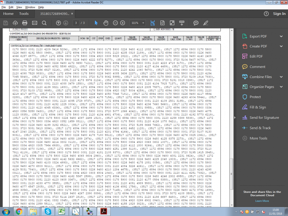The width and height of the screenshot is (288, 216).
Task: Click the Send & Track arrow icon
Action: pyautogui.click(x=245, y=128)
